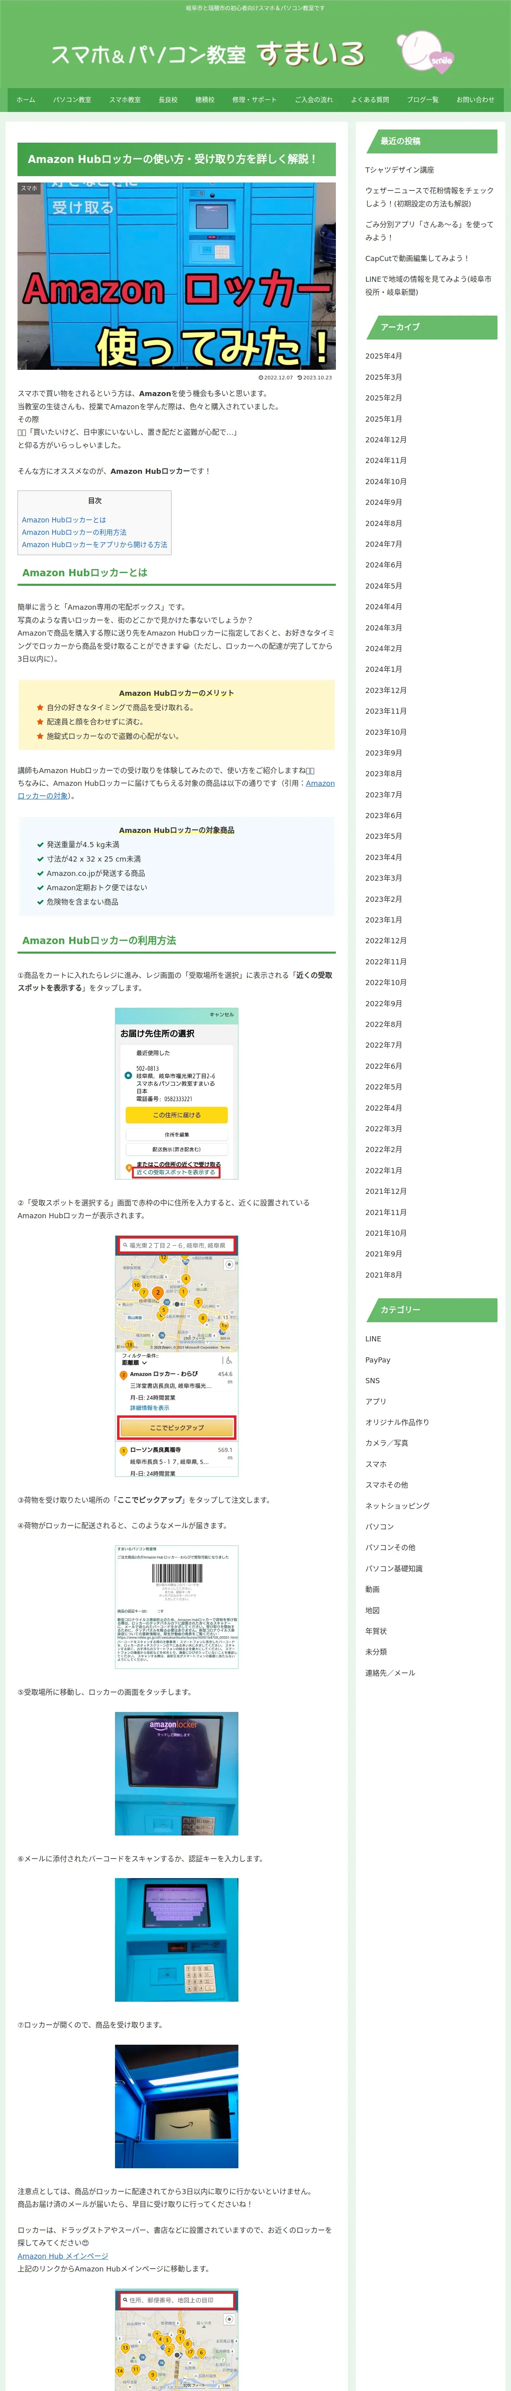Click the opened locker with package photo
Image resolution: width=511 pixels, height=2391 pixels.
[x=176, y=2107]
